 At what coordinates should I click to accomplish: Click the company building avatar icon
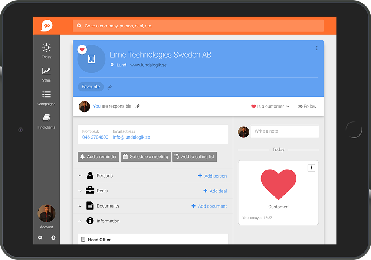(x=91, y=59)
